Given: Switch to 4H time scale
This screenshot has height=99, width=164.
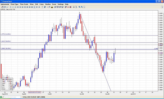Looking at the screenshot, I should coord(30,7).
